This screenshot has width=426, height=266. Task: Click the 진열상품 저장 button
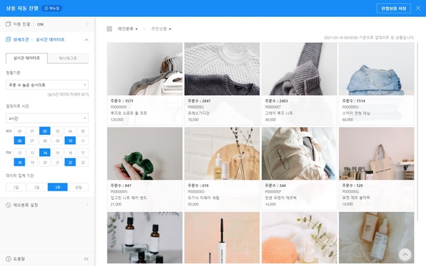point(393,8)
